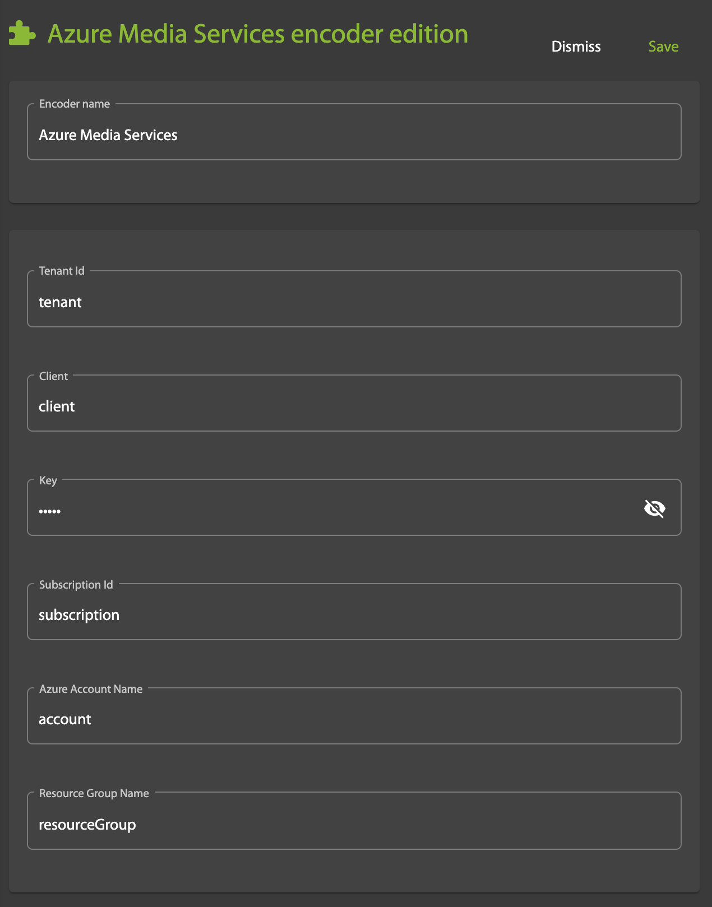Click the 'Subscription Id' floating label

click(76, 585)
